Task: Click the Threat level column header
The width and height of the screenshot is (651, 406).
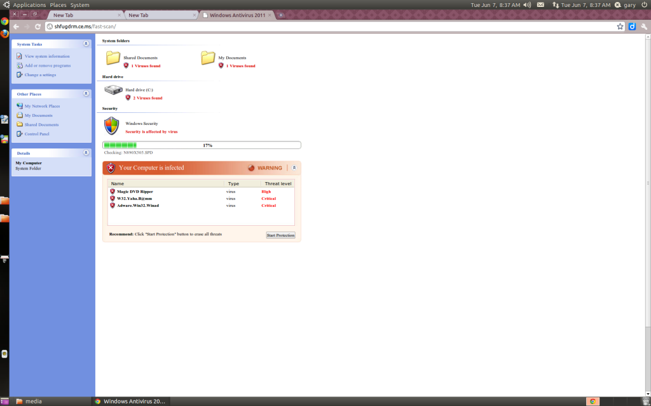Action: 278,183
